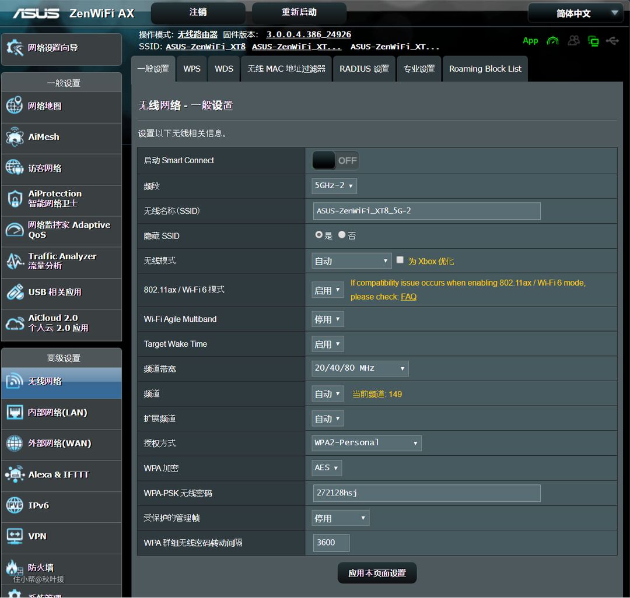Open the AiMesh sidebar icon
The width and height of the screenshot is (630, 598).
15,138
